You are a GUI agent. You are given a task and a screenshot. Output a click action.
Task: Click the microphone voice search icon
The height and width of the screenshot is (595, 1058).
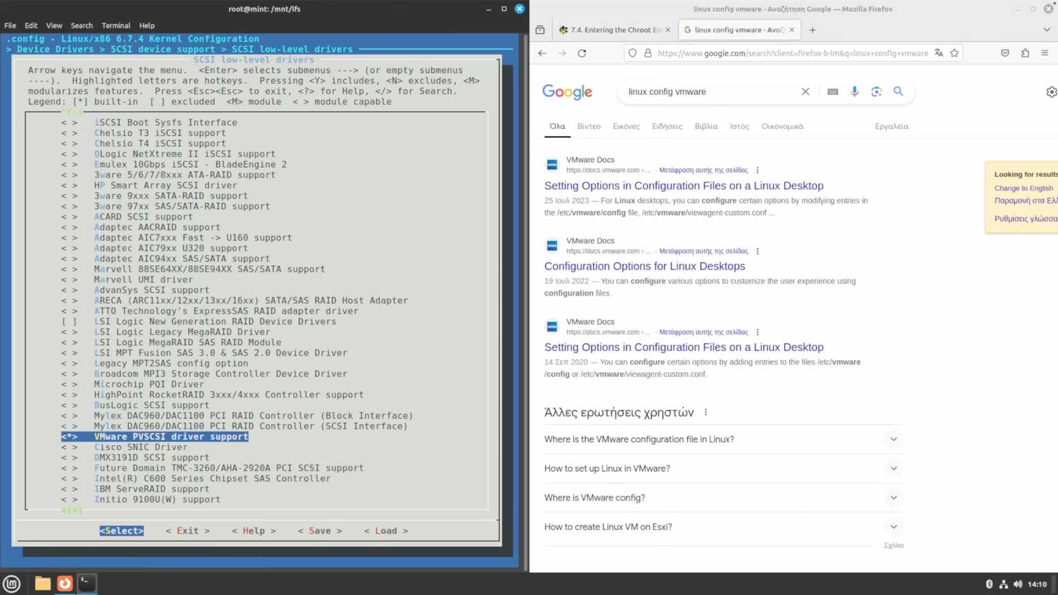[854, 91]
